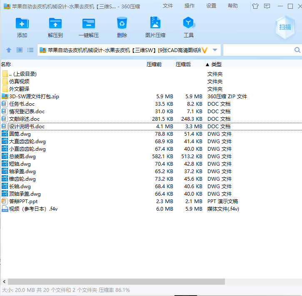Open the 操作 menu
The image size is (302, 296).
click(x=190, y=6)
